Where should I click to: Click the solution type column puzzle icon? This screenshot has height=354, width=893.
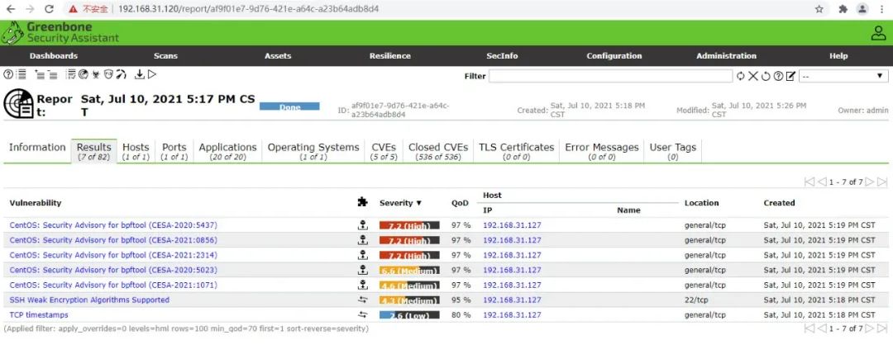coord(361,201)
